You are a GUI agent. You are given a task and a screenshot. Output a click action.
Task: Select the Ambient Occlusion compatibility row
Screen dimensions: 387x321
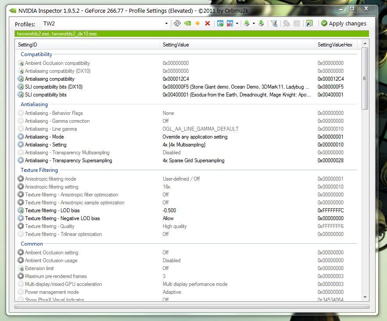click(186, 63)
